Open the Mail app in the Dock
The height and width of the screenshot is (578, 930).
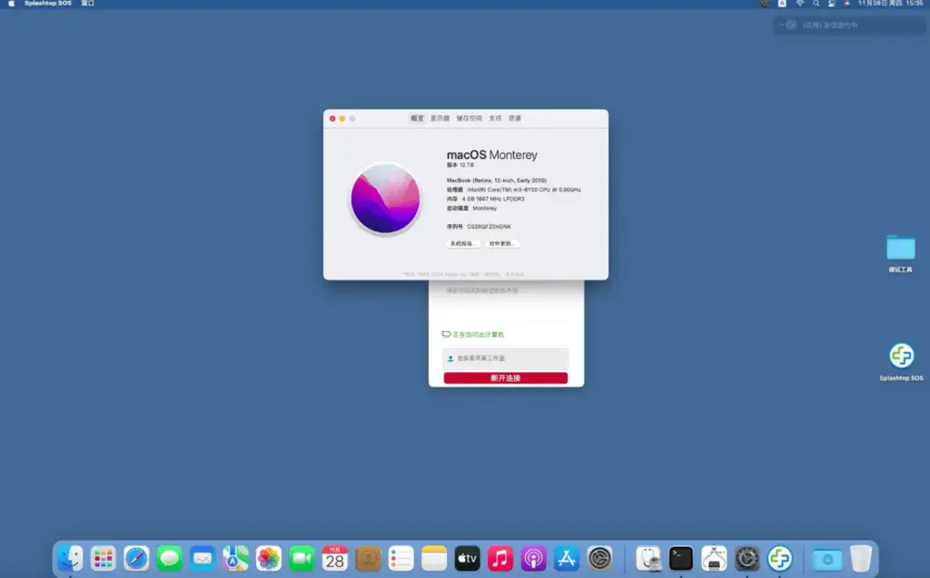pyautogui.click(x=203, y=558)
